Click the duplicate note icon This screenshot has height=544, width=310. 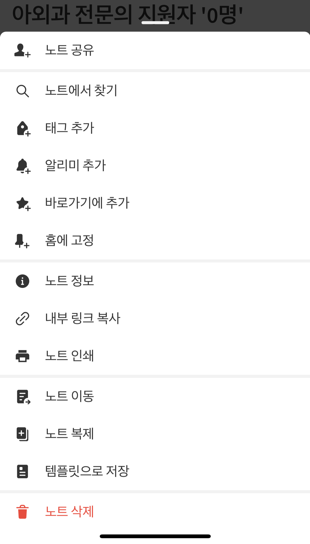click(22, 434)
